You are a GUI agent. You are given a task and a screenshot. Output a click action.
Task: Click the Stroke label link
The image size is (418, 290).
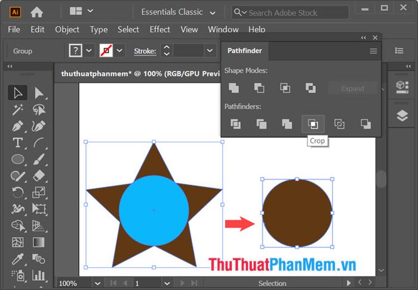click(x=145, y=51)
